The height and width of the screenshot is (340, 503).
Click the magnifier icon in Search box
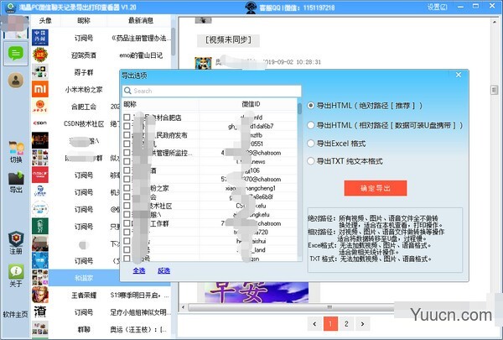pos(127,91)
